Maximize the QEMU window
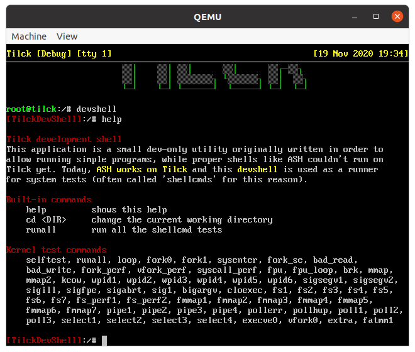The width and height of the screenshot is (415, 352). 376,16
